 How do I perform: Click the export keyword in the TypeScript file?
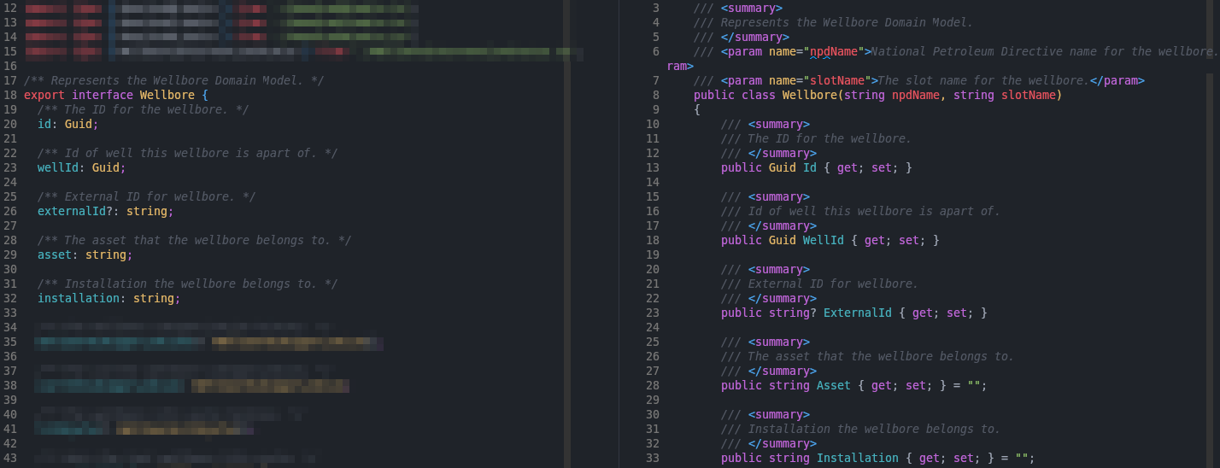click(44, 95)
